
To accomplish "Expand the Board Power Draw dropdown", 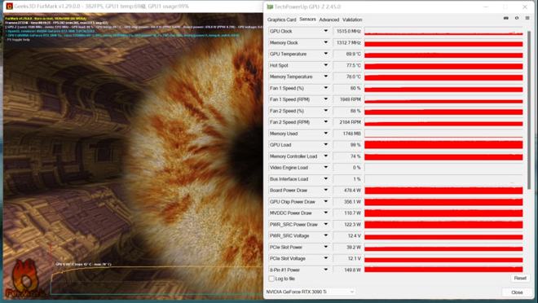I will tap(325, 191).
